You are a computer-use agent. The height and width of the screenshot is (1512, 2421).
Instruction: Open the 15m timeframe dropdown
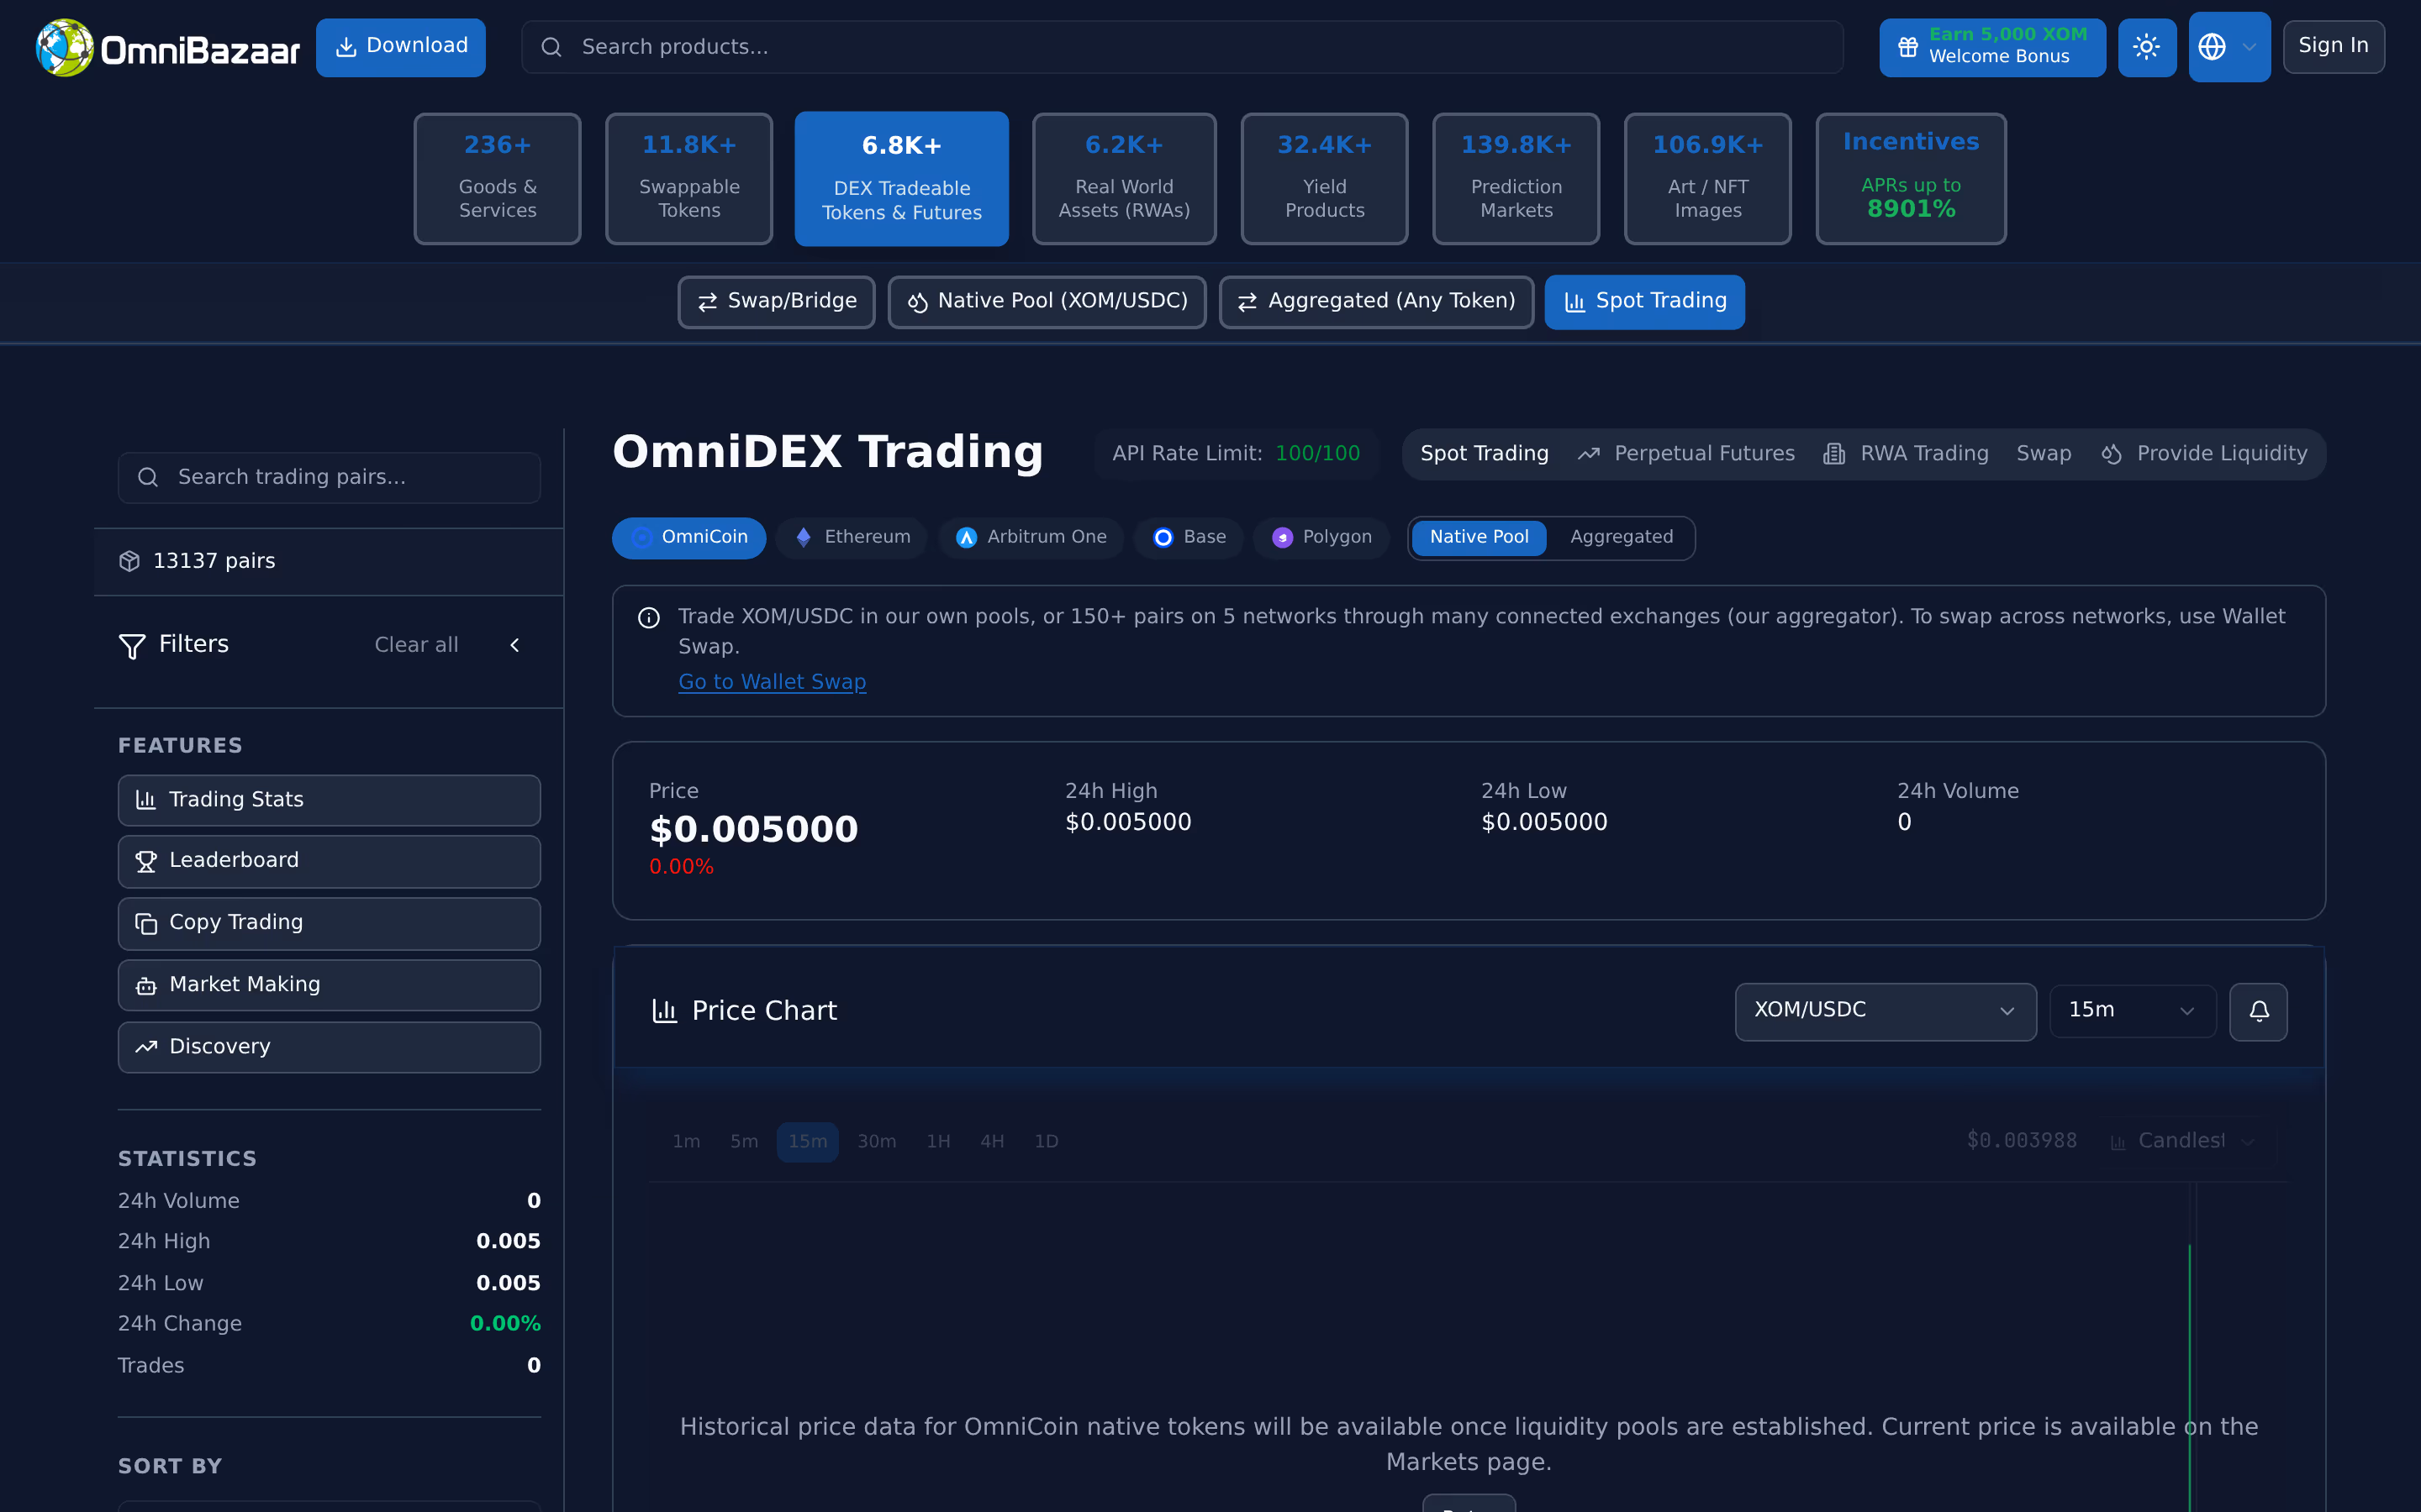(x=2132, y=1011)
